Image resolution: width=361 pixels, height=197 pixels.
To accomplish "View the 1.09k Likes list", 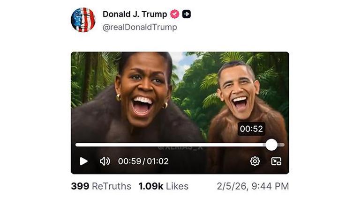I will click(163, 186).
